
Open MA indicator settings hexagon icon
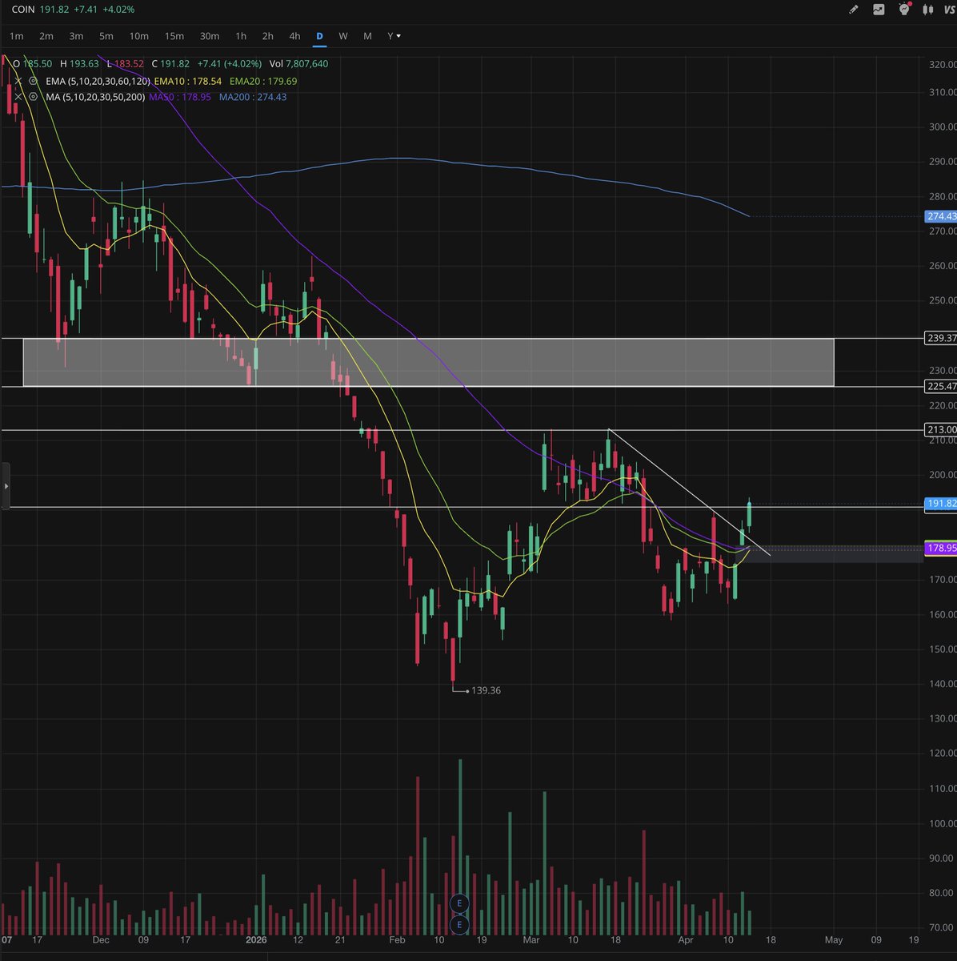click(x=33, y=97)
